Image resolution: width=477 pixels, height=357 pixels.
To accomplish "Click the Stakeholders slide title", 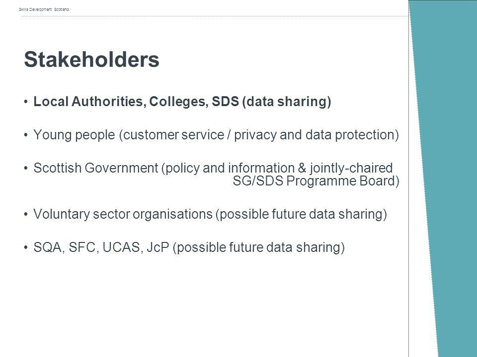I will [91, 59].
